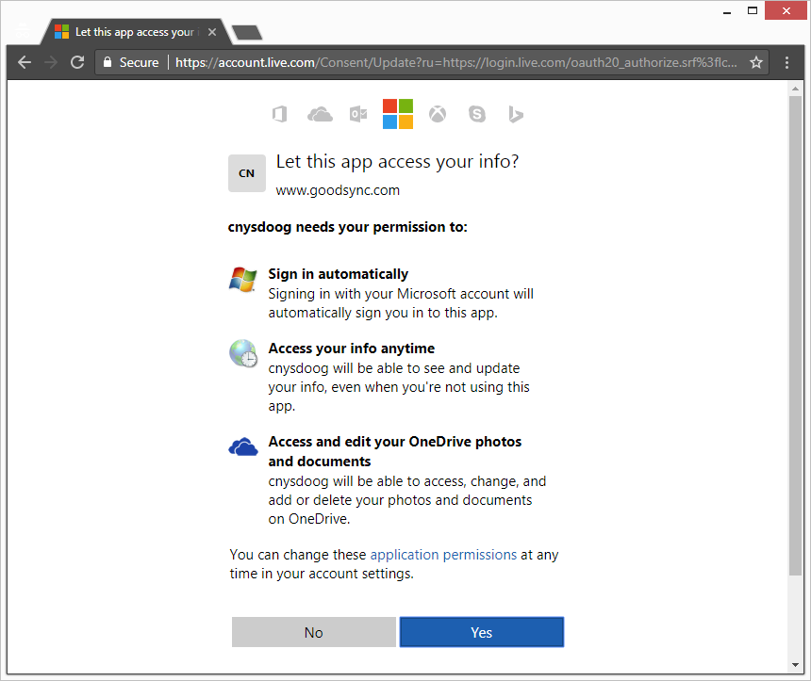Go back to previous page
This screenshot has width=811, height=681.
[25, 62]
